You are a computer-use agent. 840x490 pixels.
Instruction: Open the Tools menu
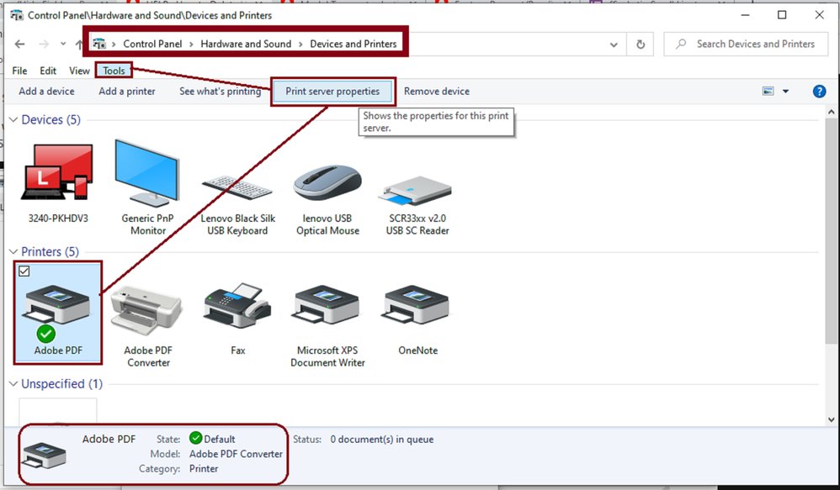tap(114, 71)
